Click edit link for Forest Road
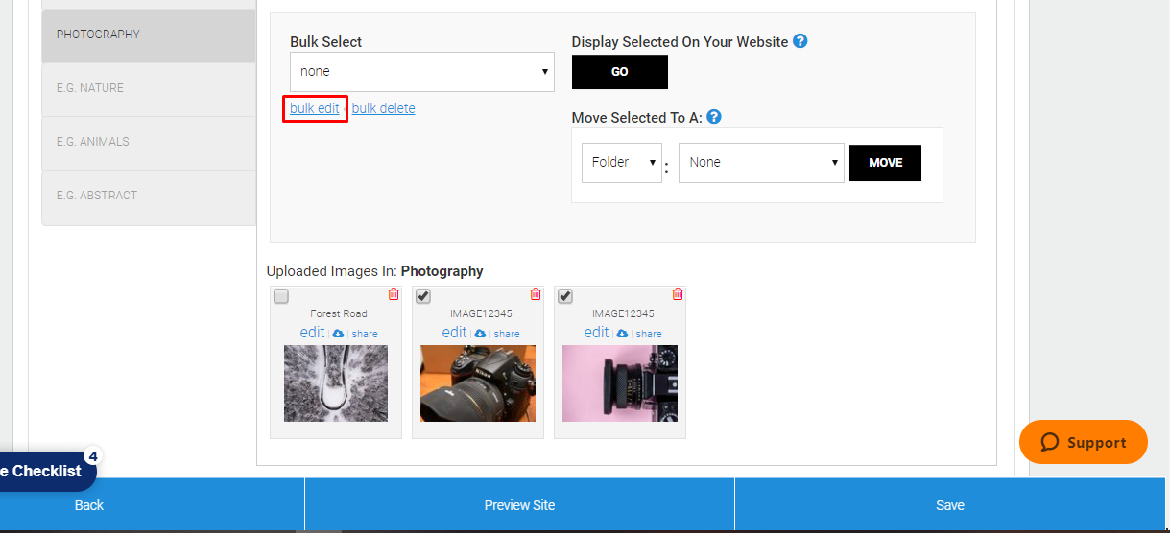The image size is (1170, 533). [x=312, y=333]
